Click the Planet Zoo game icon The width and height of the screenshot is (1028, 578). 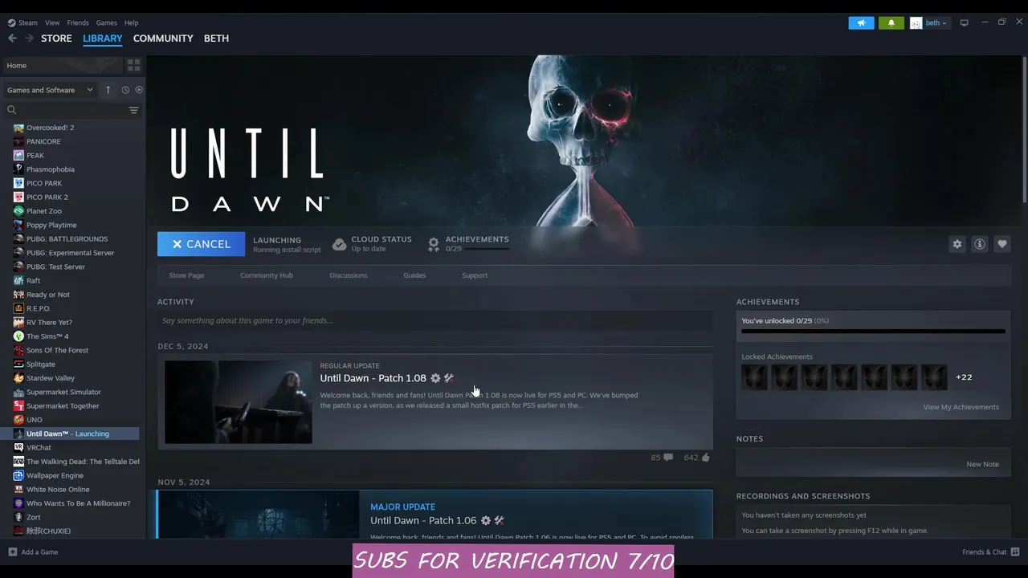coord(18,211)
